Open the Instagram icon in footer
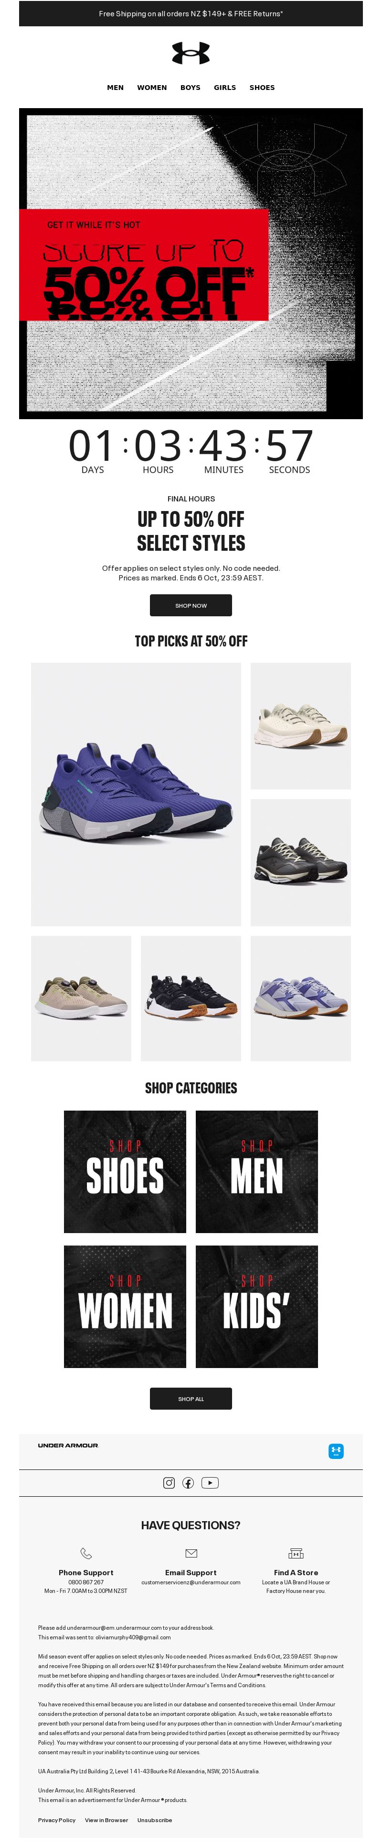The width and height of the screenshot is (382, 1847). (169, 1483)
